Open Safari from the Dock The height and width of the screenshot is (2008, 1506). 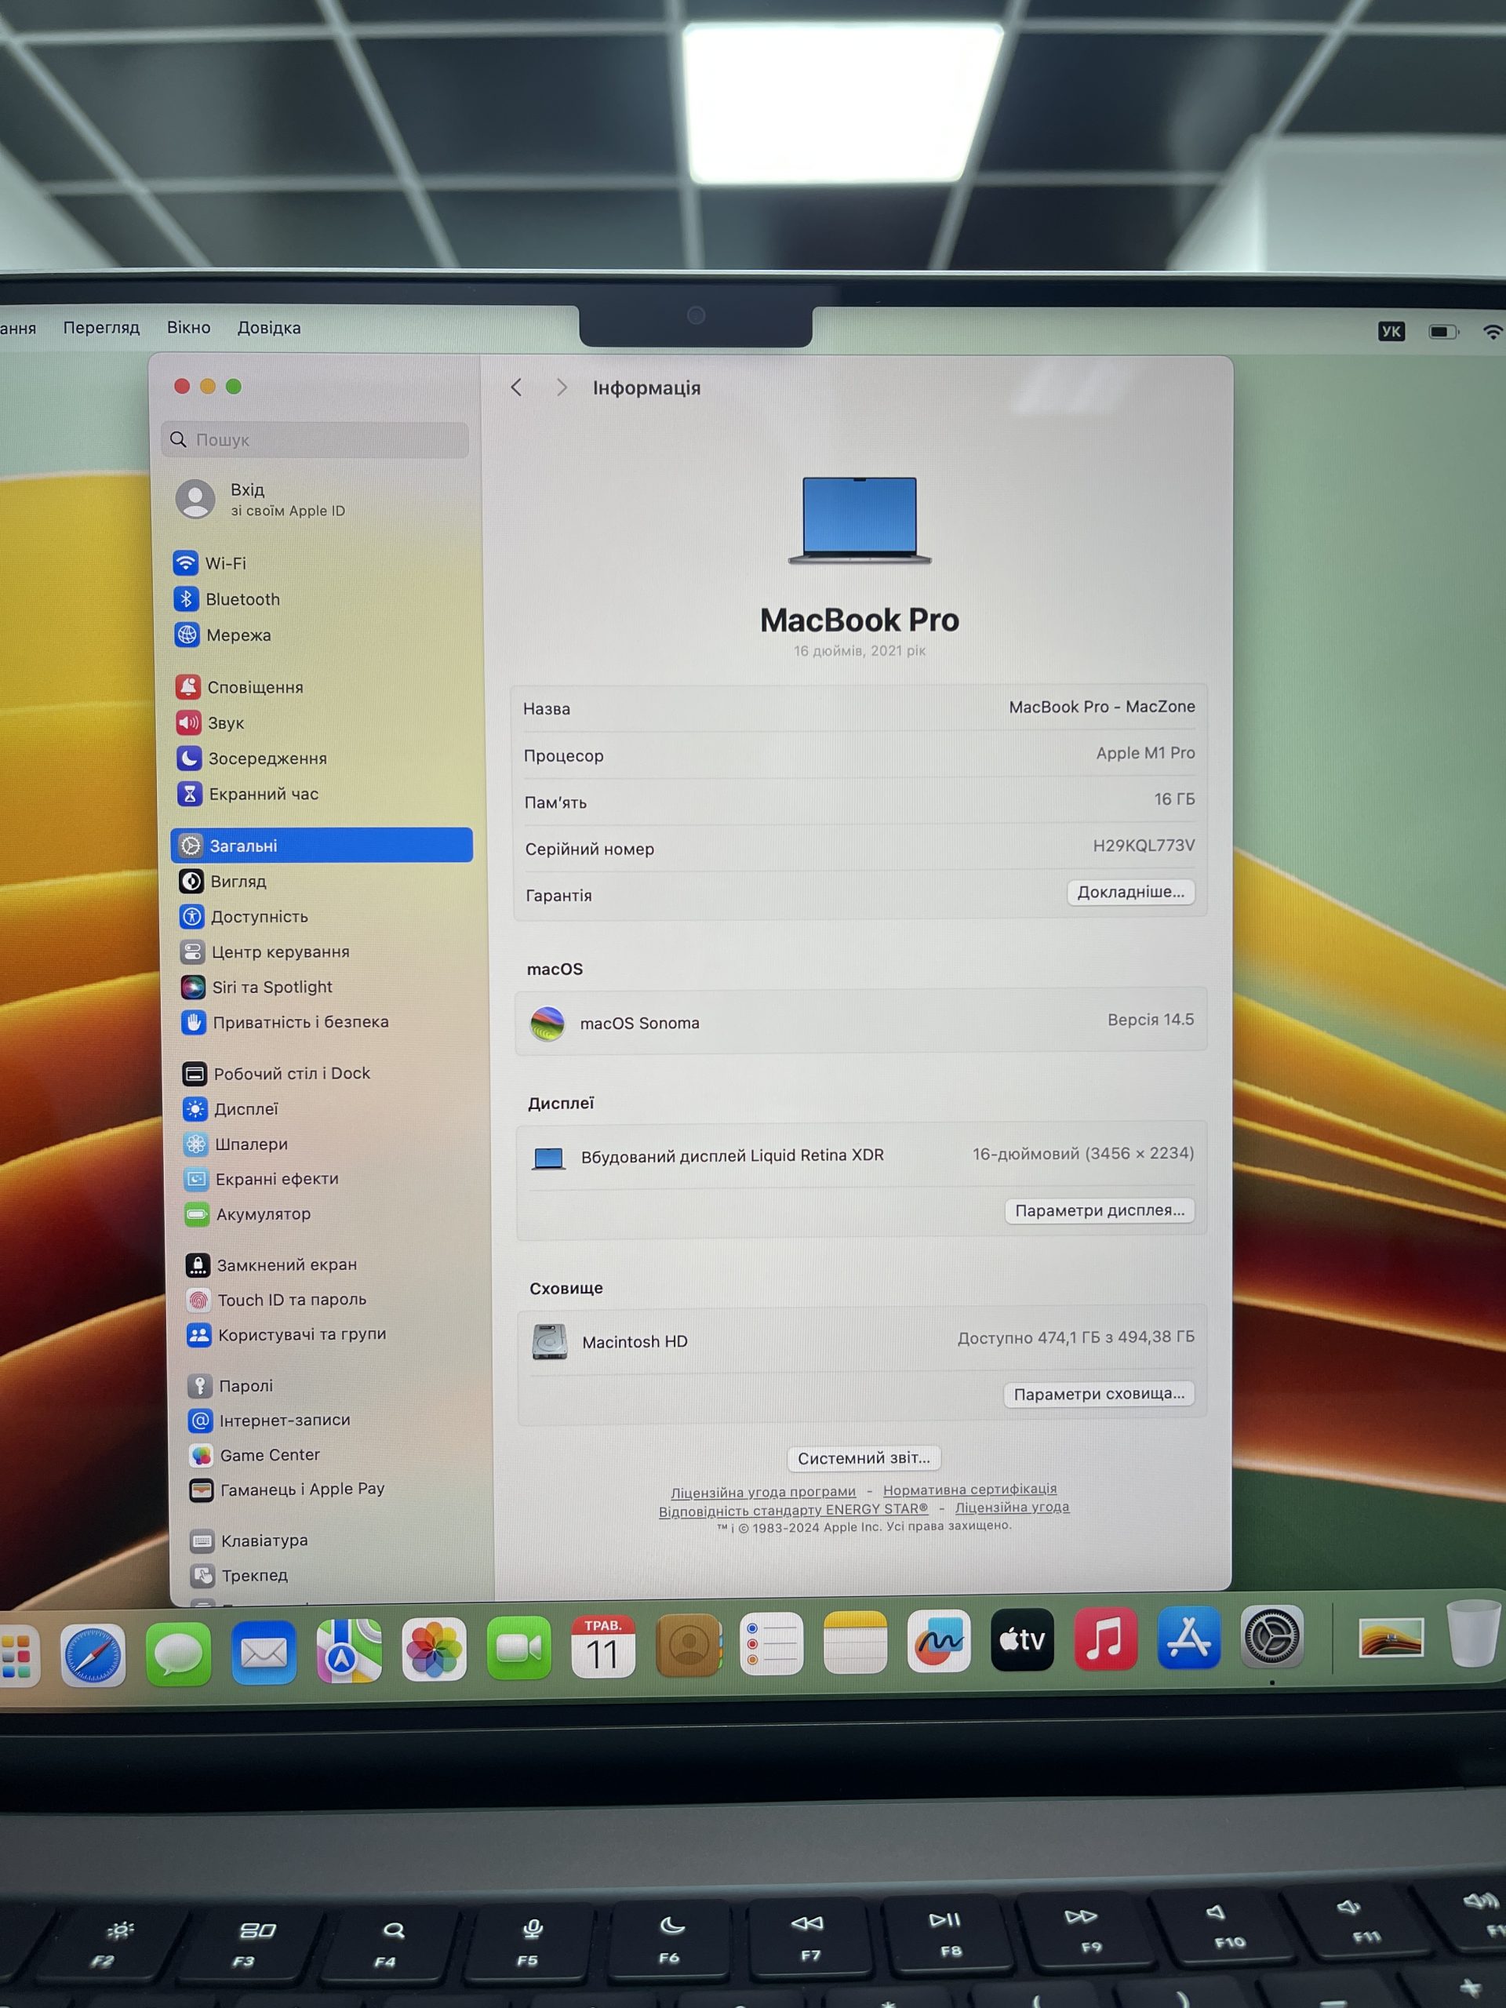coord(93,1655)
